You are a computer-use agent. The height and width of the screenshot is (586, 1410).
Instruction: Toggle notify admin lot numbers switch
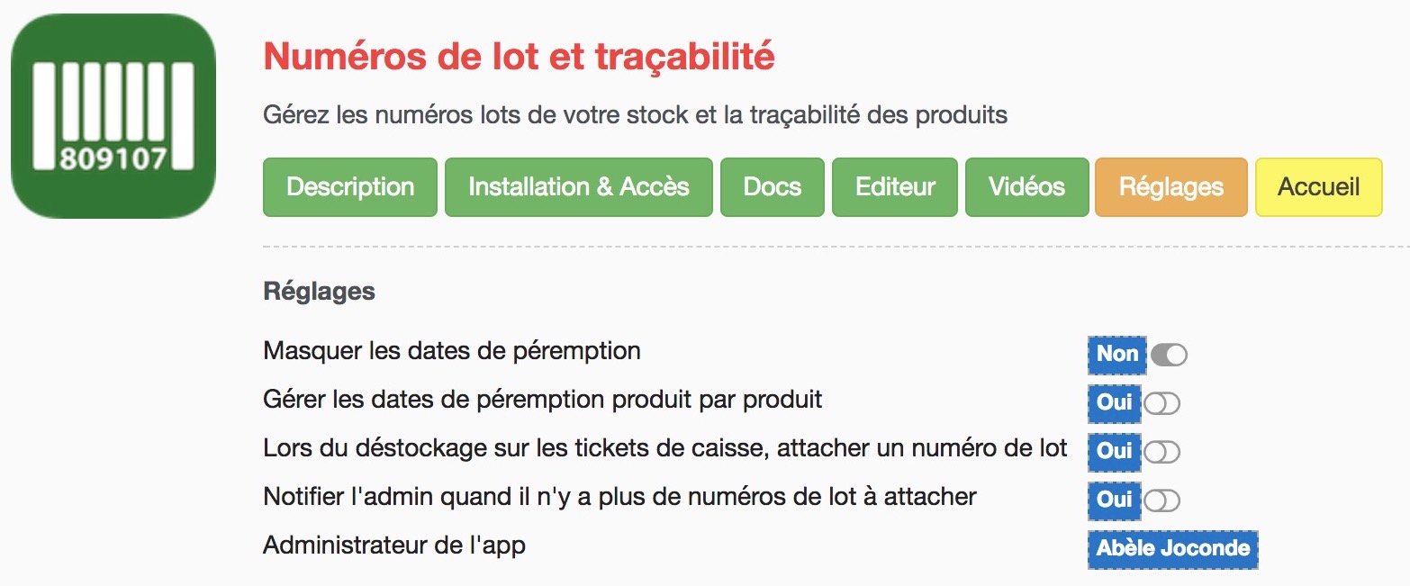point(1161,500)
